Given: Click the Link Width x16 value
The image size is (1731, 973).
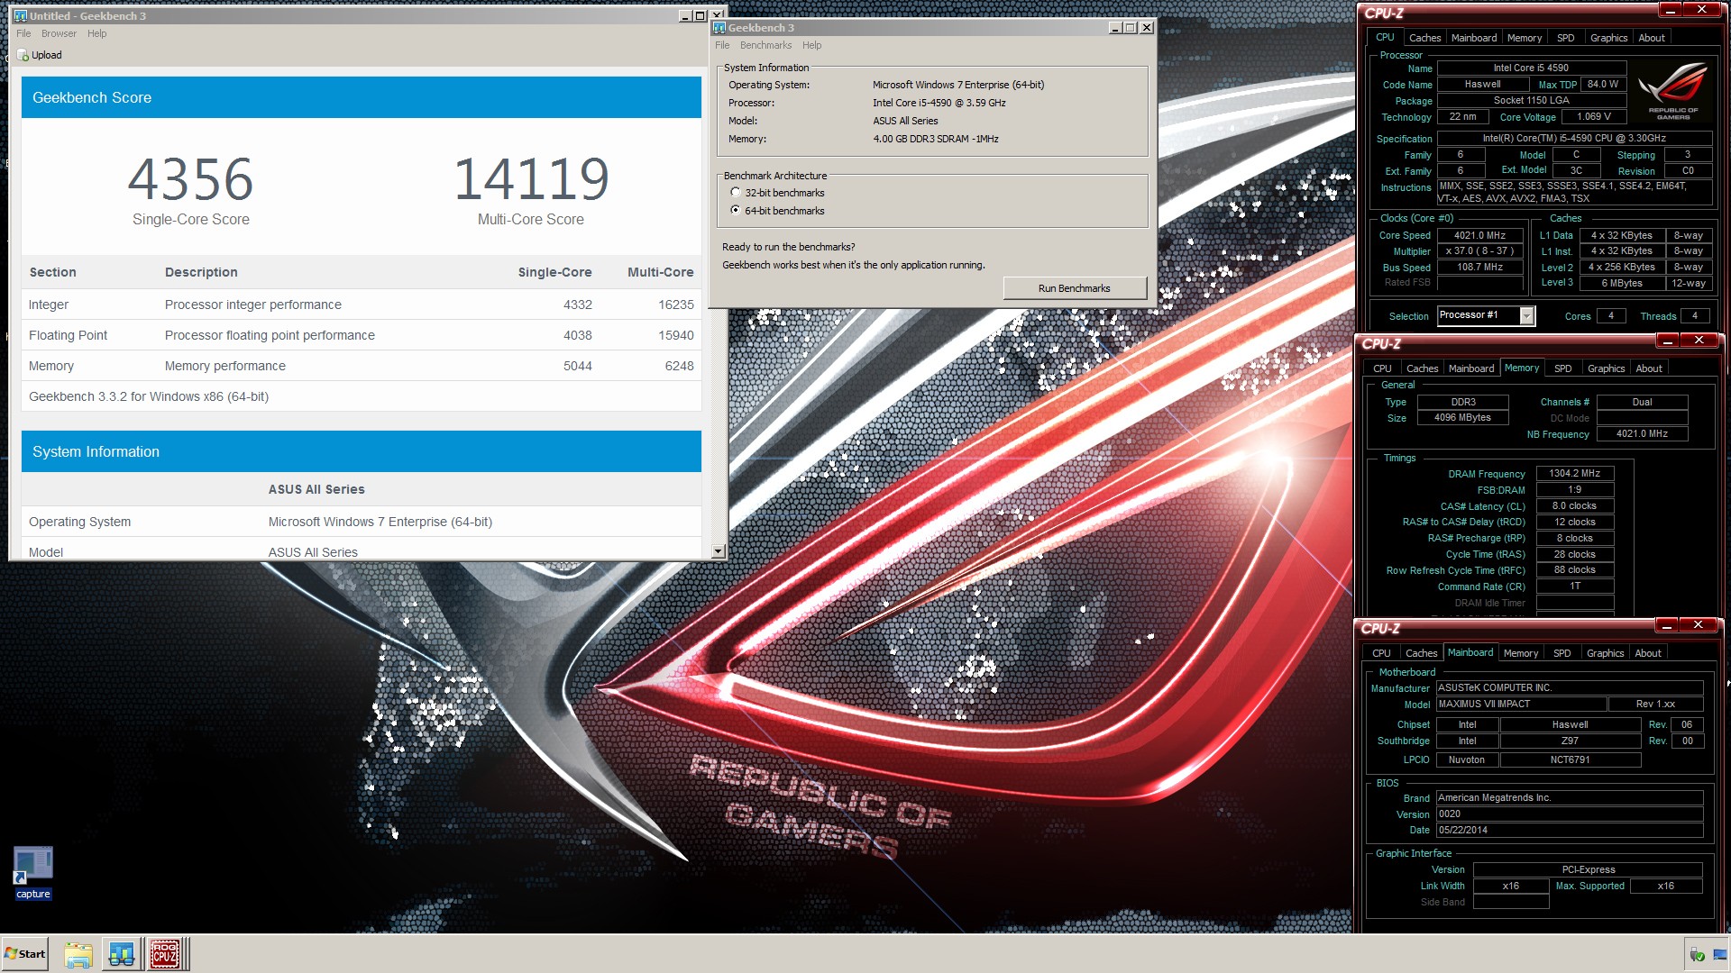Looking at the screenshot, I should (x=1511, y=886).
